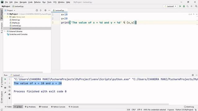Expand the venv folder
Viewport: 198px width, 111px height.
coord(7,17)
